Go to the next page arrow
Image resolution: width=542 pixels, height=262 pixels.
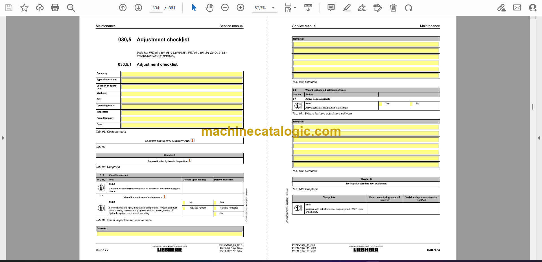[138, 8]
